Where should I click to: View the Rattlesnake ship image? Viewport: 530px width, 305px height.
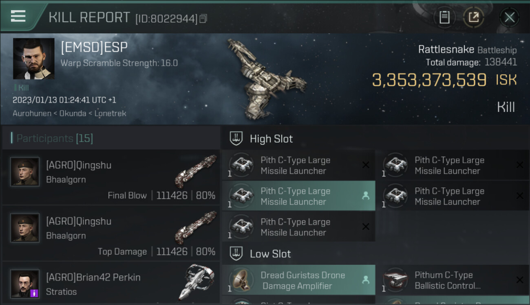[265, 78]
